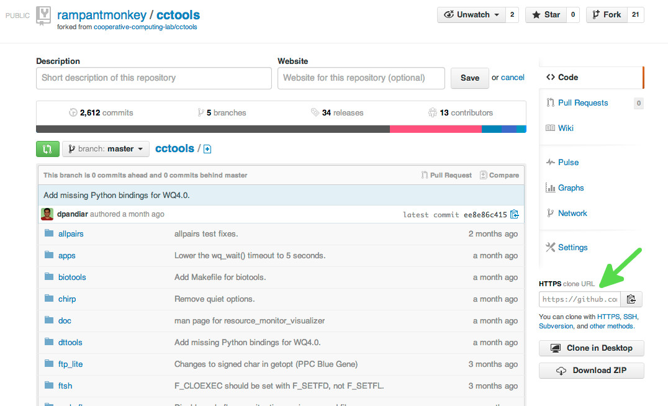Open the ftp_lite folder link
This screenshot has width=668, height=406.
70,364
